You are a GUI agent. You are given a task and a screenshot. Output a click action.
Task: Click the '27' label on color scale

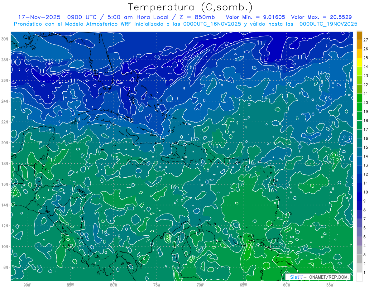pyautogui.click(x=366, y=40)
